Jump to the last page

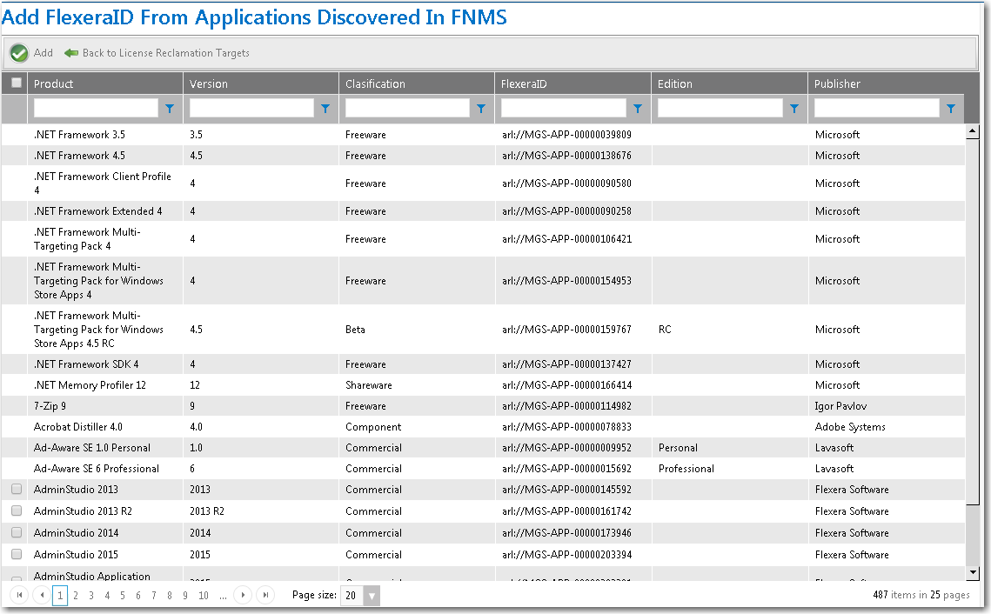pyautogui.click(x=266, y=596)
